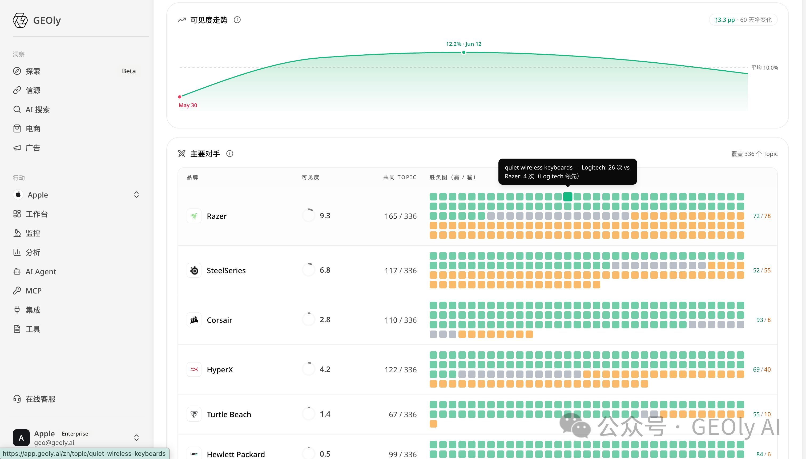Click the Turtle Beach brand logo

(x=194, y=414)
